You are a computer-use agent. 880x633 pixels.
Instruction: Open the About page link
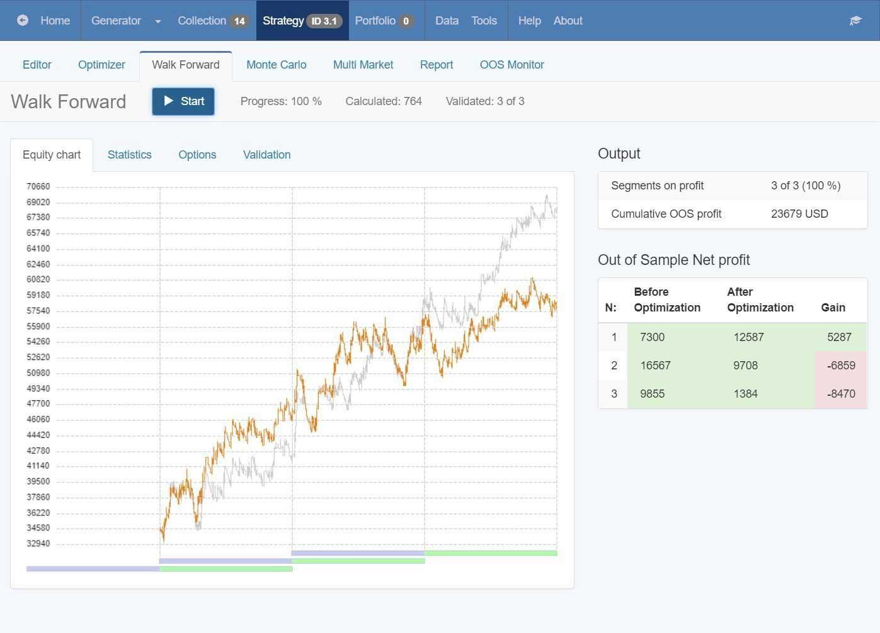(x=568, y=21)
